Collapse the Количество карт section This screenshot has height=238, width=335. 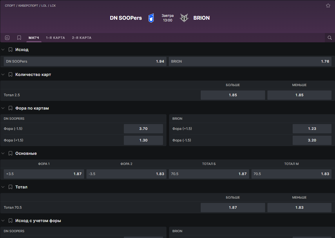(3, 75)
